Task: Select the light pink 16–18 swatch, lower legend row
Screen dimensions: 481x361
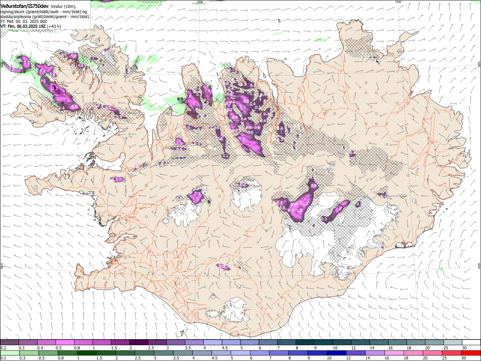Action: tap(395, 353)
